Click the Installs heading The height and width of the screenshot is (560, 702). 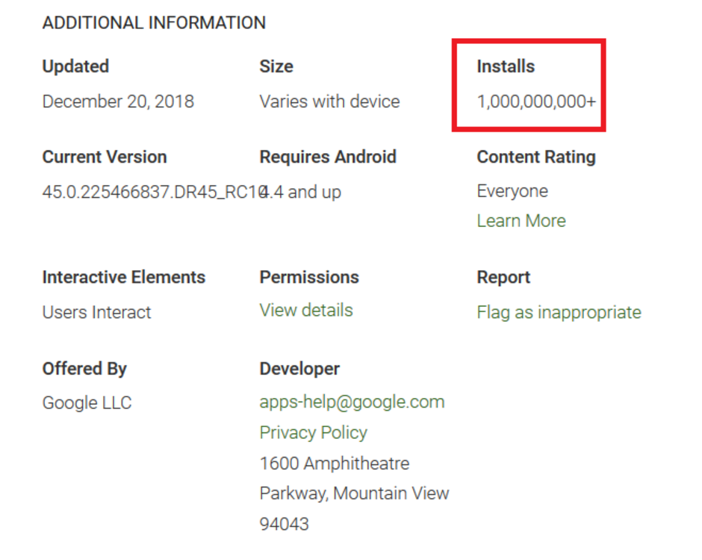506,66
